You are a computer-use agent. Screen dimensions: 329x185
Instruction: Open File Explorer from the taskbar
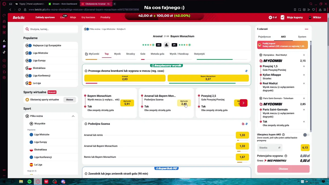21,182
